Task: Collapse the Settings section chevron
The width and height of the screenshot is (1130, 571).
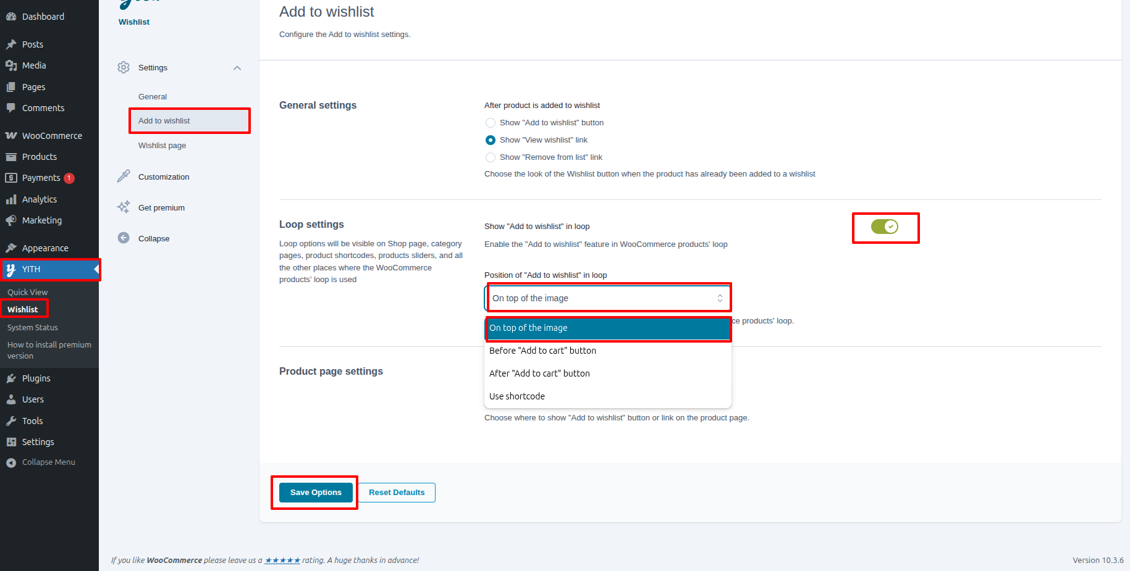Action: pos(237,68)
